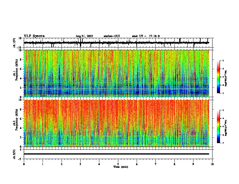Click the "4" kHz tick on ch.2 spectrogram axis

tap(21, 128)
